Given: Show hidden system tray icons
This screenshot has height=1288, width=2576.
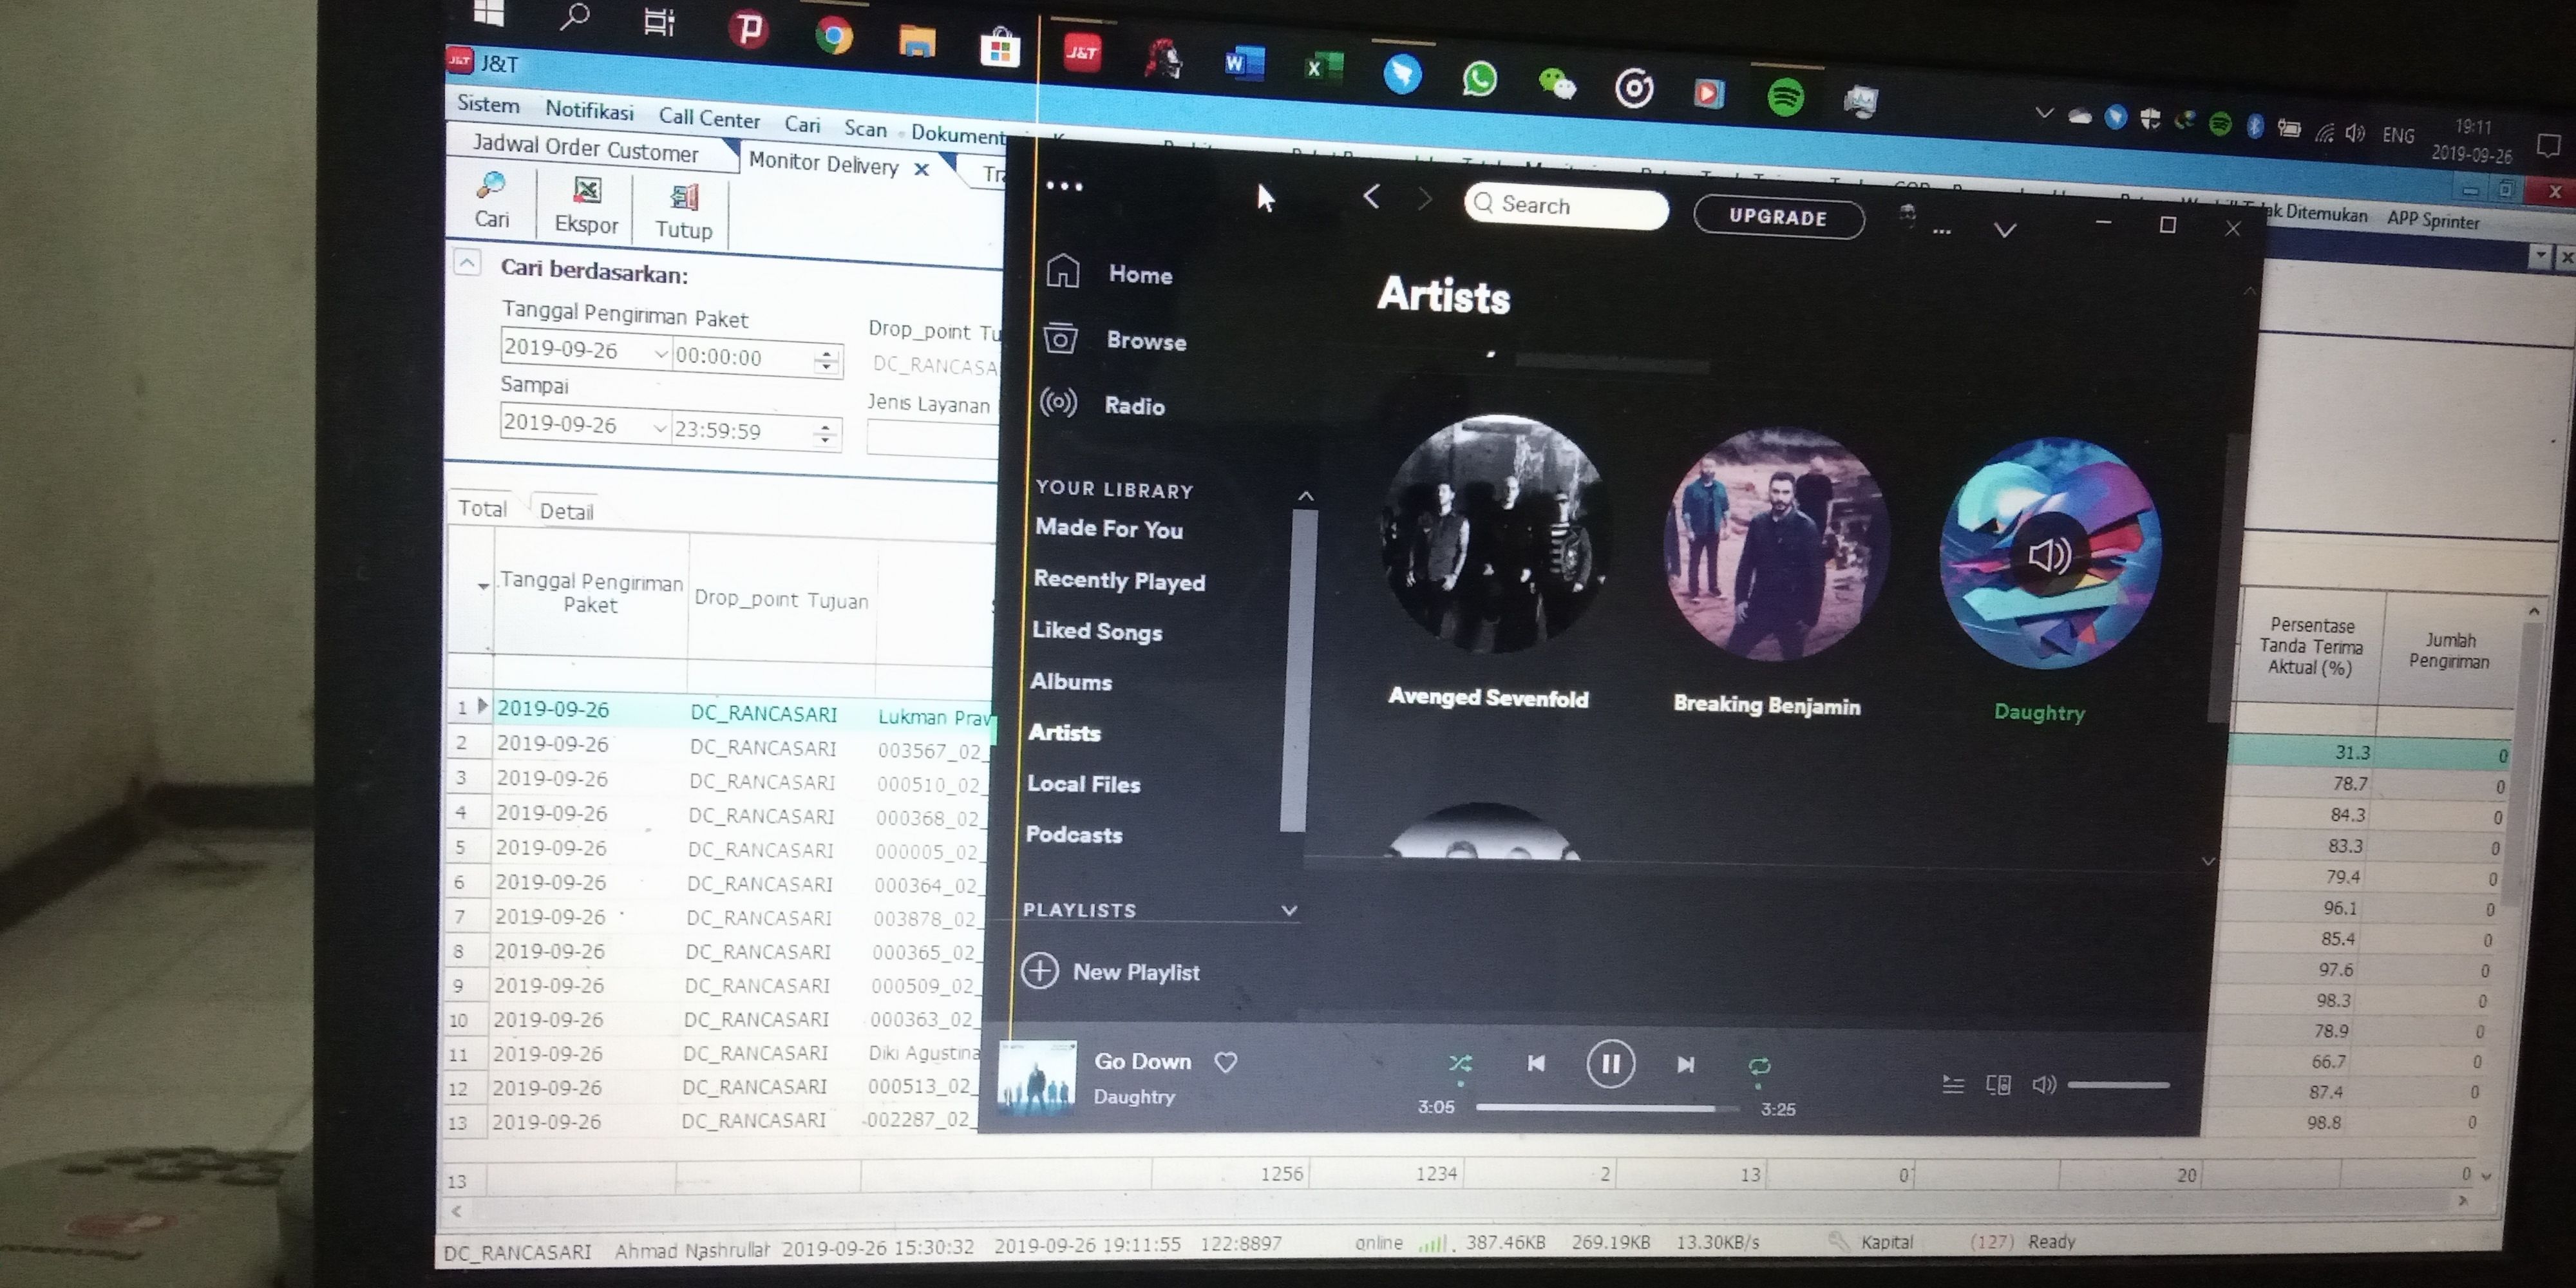Looking at the screenshot, I should tap(2044, 113).
